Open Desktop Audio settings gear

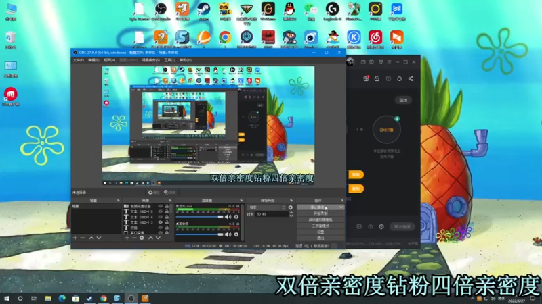click(x=236, y=234)
